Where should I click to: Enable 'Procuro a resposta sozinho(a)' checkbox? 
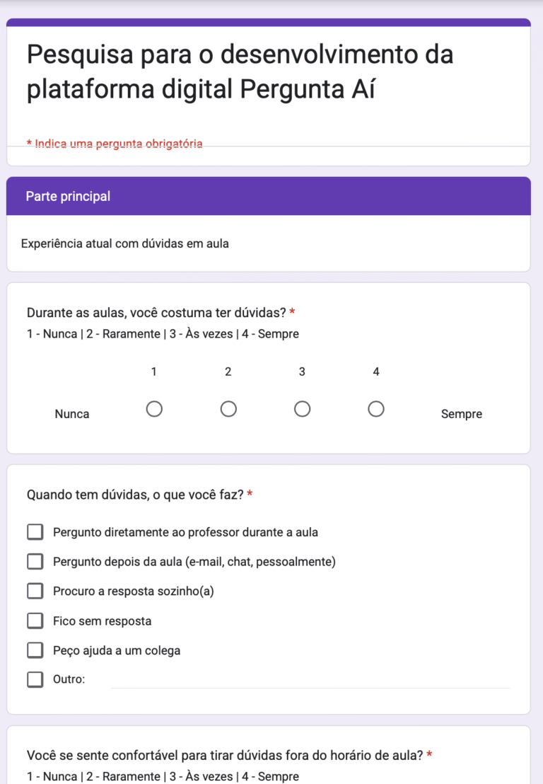[35, 591]
